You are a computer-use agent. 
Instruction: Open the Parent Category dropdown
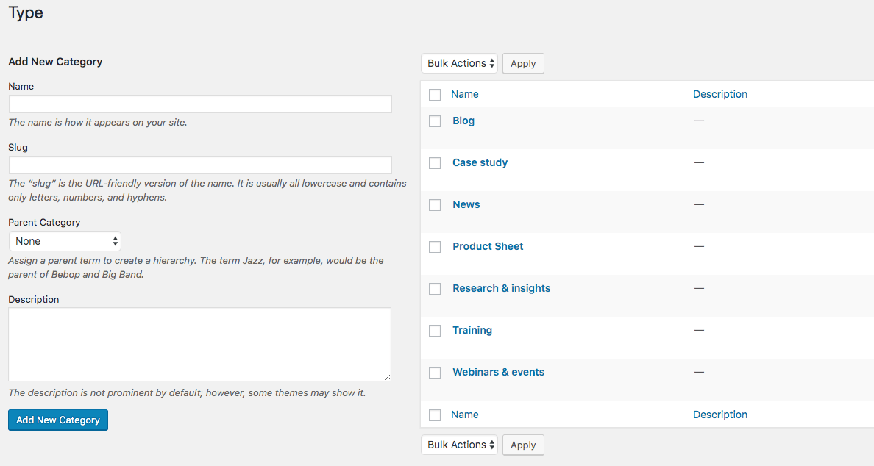pyautogui.click(x=65, y=241)
